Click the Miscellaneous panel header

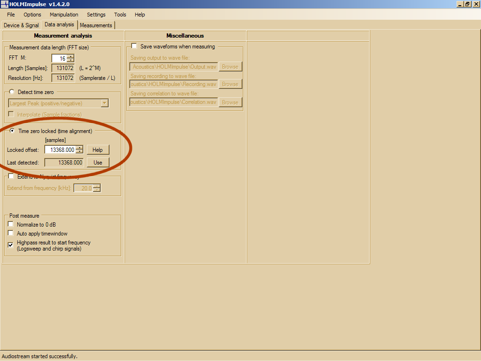pos(185,36)
